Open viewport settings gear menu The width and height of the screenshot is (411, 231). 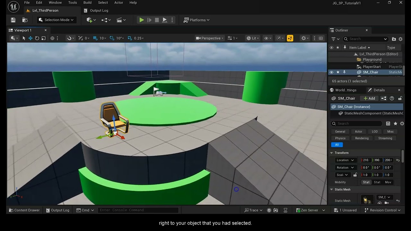click(x=305, y=38)
